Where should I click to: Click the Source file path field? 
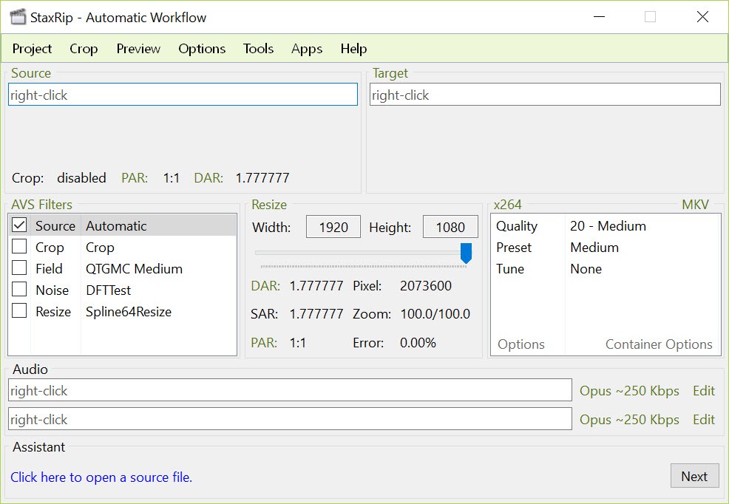coord(183,95)
